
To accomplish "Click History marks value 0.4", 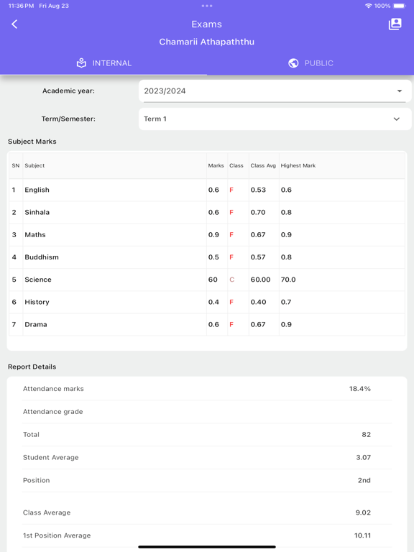I will (213, 302).
